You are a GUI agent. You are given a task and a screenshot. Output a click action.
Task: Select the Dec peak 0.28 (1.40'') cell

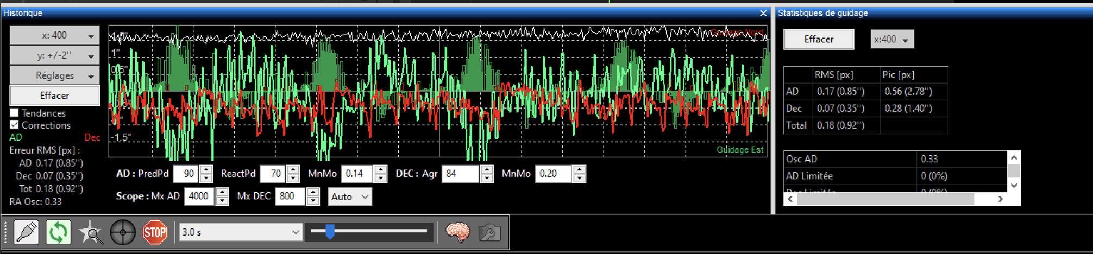click(x=914, y=109)
